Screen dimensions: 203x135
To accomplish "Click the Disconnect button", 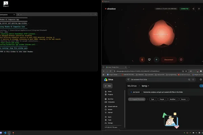I will [169, 59].
